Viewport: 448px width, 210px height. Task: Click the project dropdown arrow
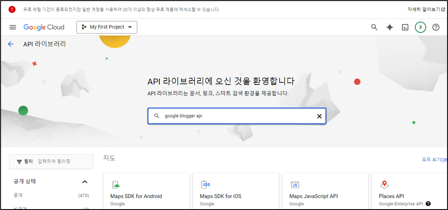click(130, 28)
